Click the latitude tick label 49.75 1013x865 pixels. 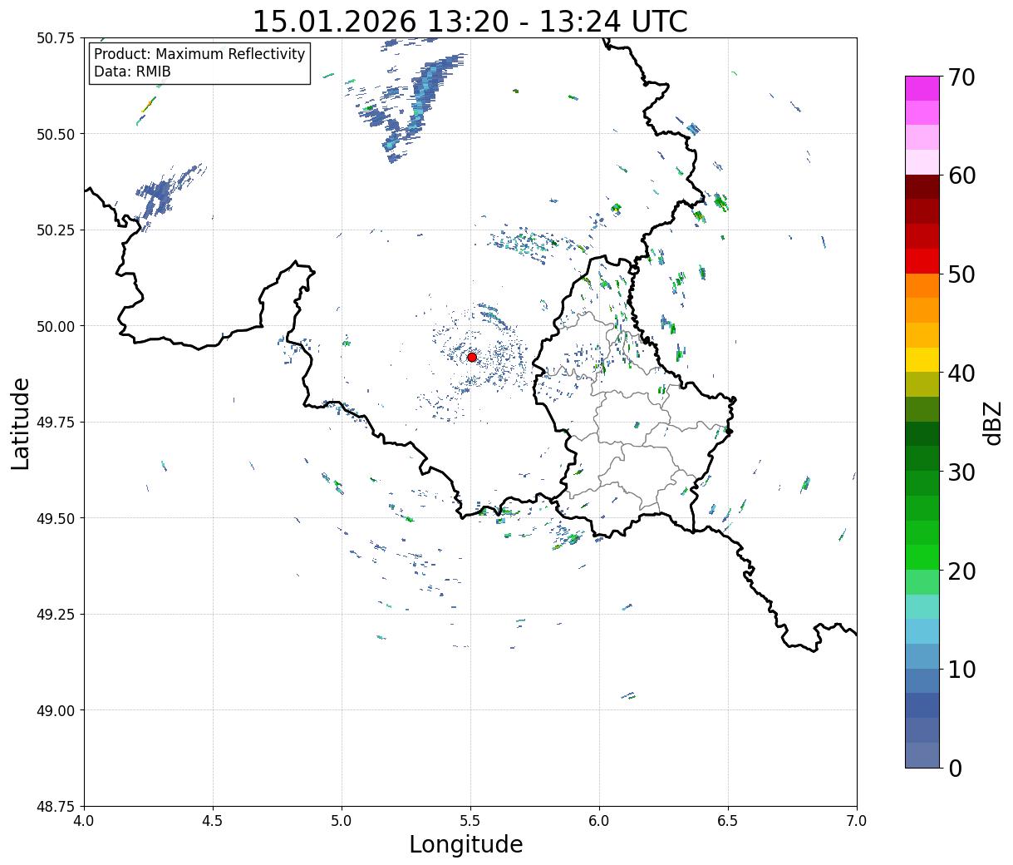click(x=56, y=423)
